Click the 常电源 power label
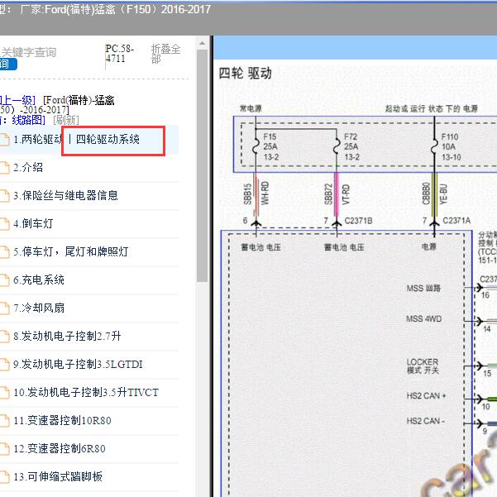Viewport: 497px width, 497px height. tap(251, 108)
